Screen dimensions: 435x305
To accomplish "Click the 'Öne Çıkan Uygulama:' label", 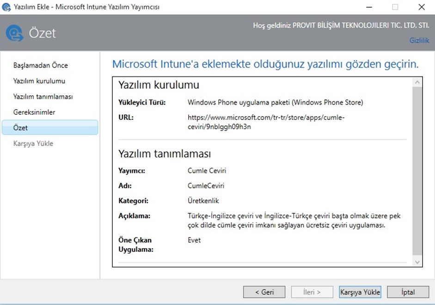I will [136, 245].
